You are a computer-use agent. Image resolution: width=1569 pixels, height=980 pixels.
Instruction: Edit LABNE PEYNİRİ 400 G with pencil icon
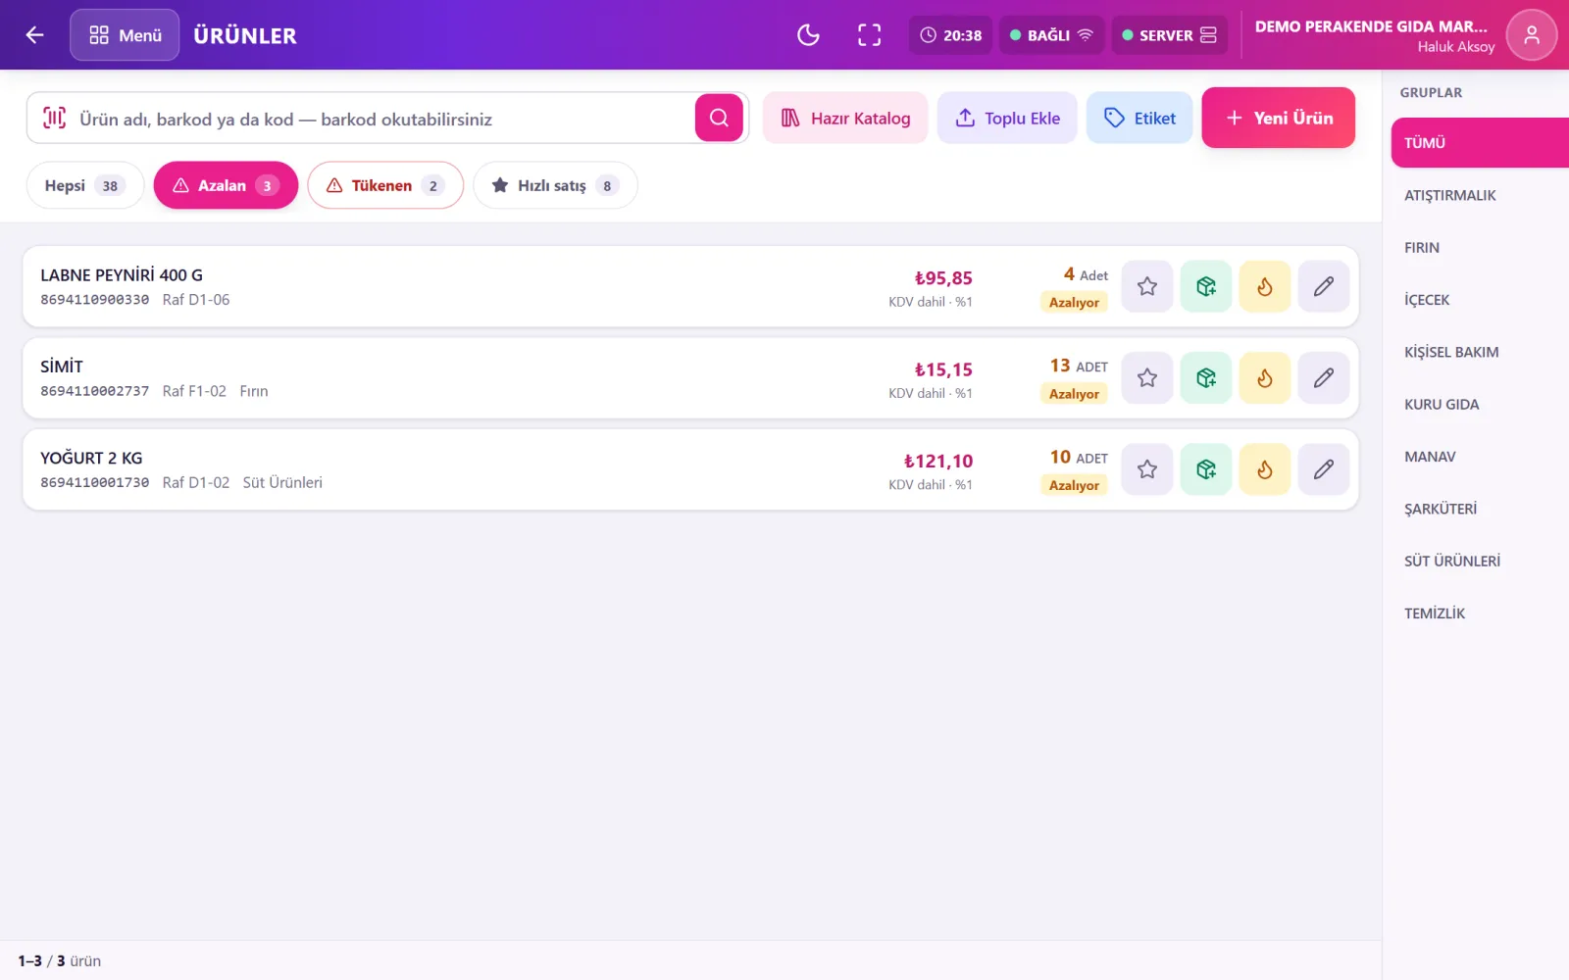pos(1324,286)
